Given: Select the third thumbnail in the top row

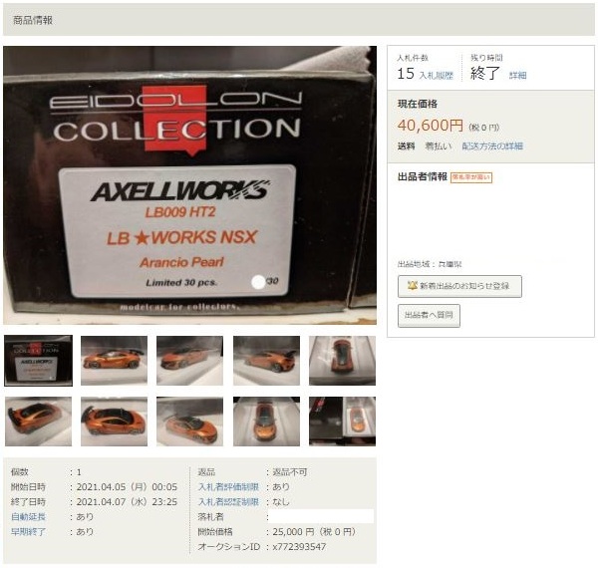Looking at the screenshot, I should 190,361.
